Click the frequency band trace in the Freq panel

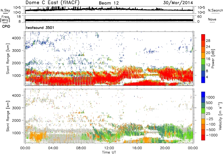click(109, 20)
